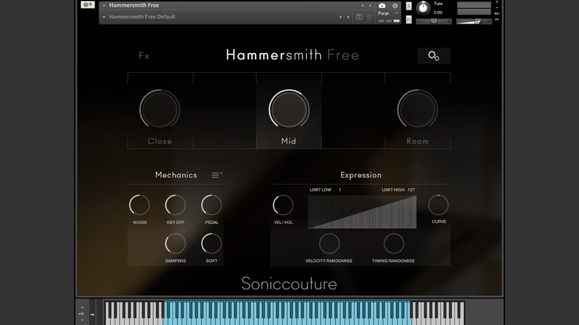The width and height of the screenshot is (579, 325).
Task: Shift keyboard octave down arrow
Action: (x=82, y=320)
